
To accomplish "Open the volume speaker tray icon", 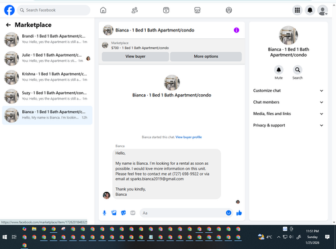I will [291, 237].
